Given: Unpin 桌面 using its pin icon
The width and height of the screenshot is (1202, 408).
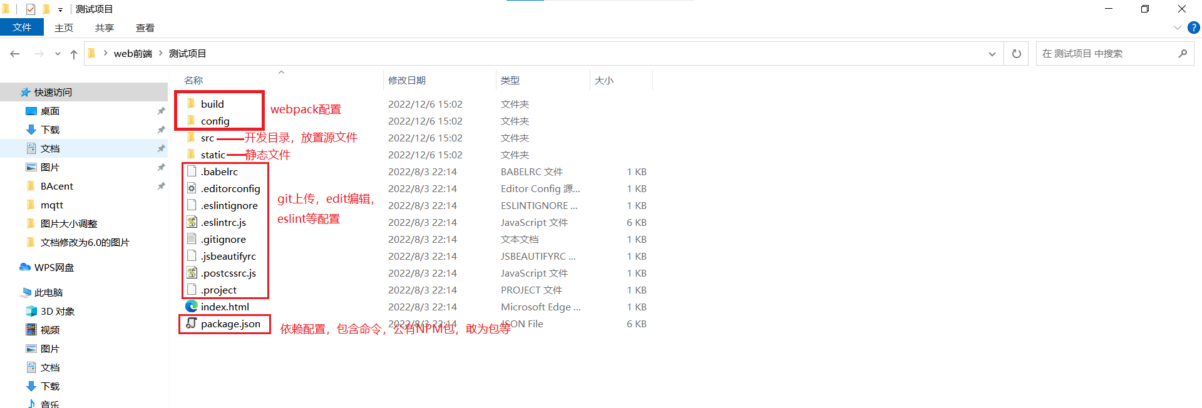Looking at the screenshot, I should pyautogui.click(x=161, y=111).
